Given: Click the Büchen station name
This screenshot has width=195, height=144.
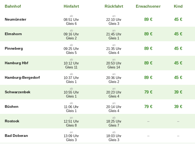Looking at the screenshot, I should pos(12,106).
